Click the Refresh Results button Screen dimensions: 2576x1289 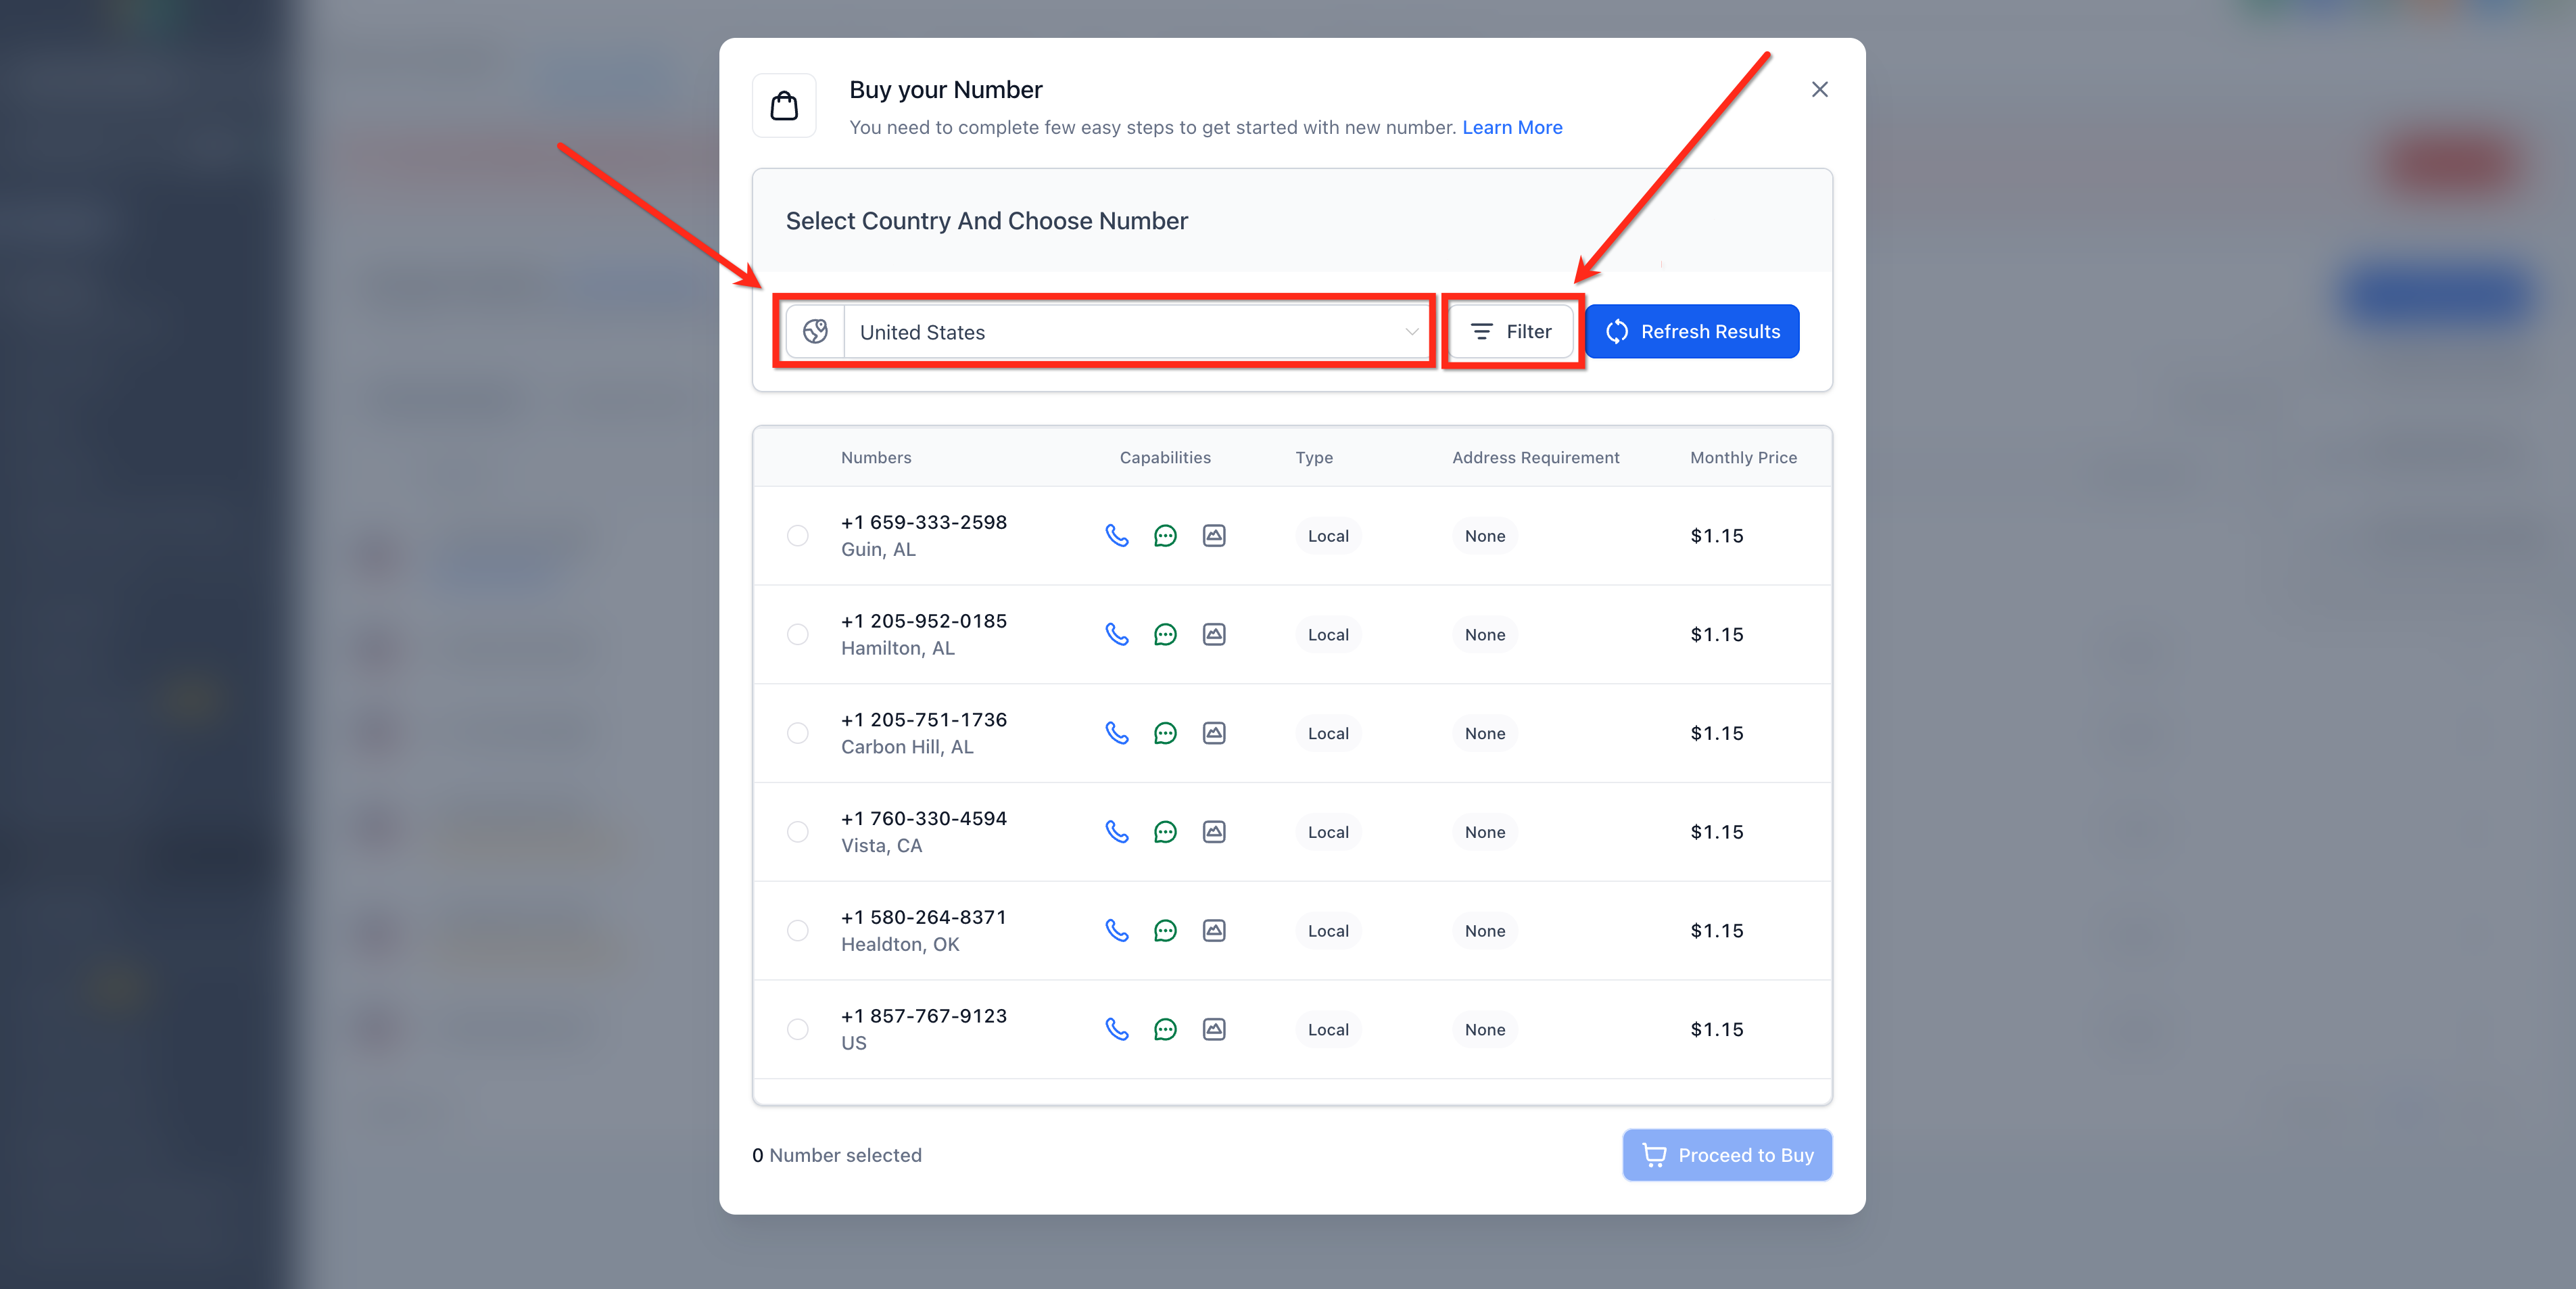point(1692,332)
